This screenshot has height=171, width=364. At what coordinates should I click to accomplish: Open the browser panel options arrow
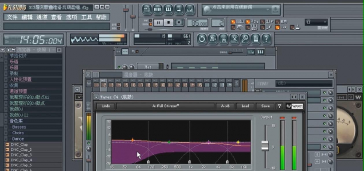(x=3, y=50)
